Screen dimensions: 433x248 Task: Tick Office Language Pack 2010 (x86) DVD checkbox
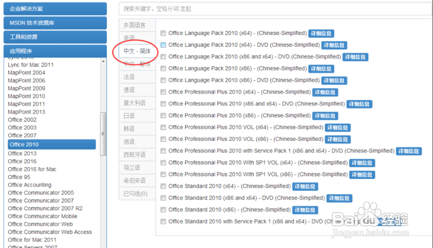pyautogui.click(x=163, y=80)
